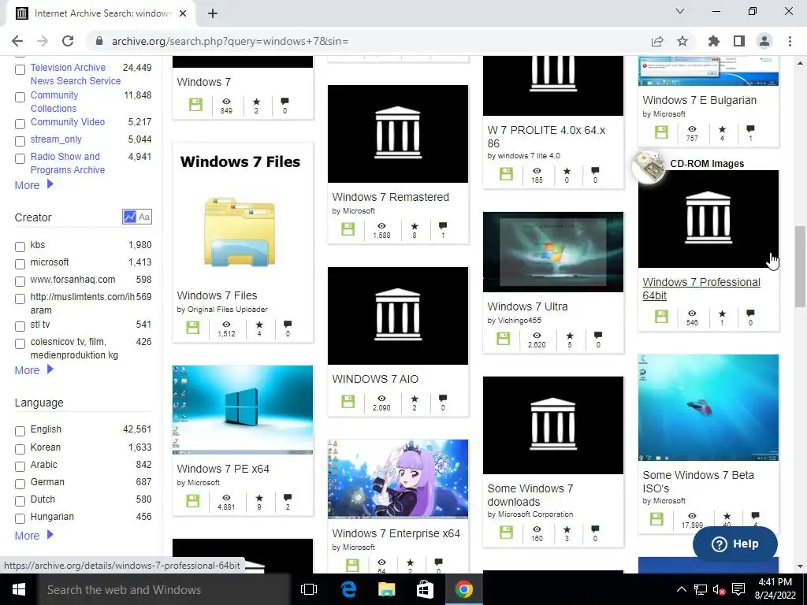
Task: Expand More under Language filters
Action: tap(34, 536)
